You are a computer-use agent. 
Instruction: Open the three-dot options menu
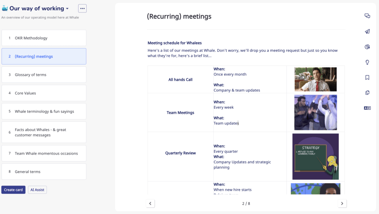[82, 8]
